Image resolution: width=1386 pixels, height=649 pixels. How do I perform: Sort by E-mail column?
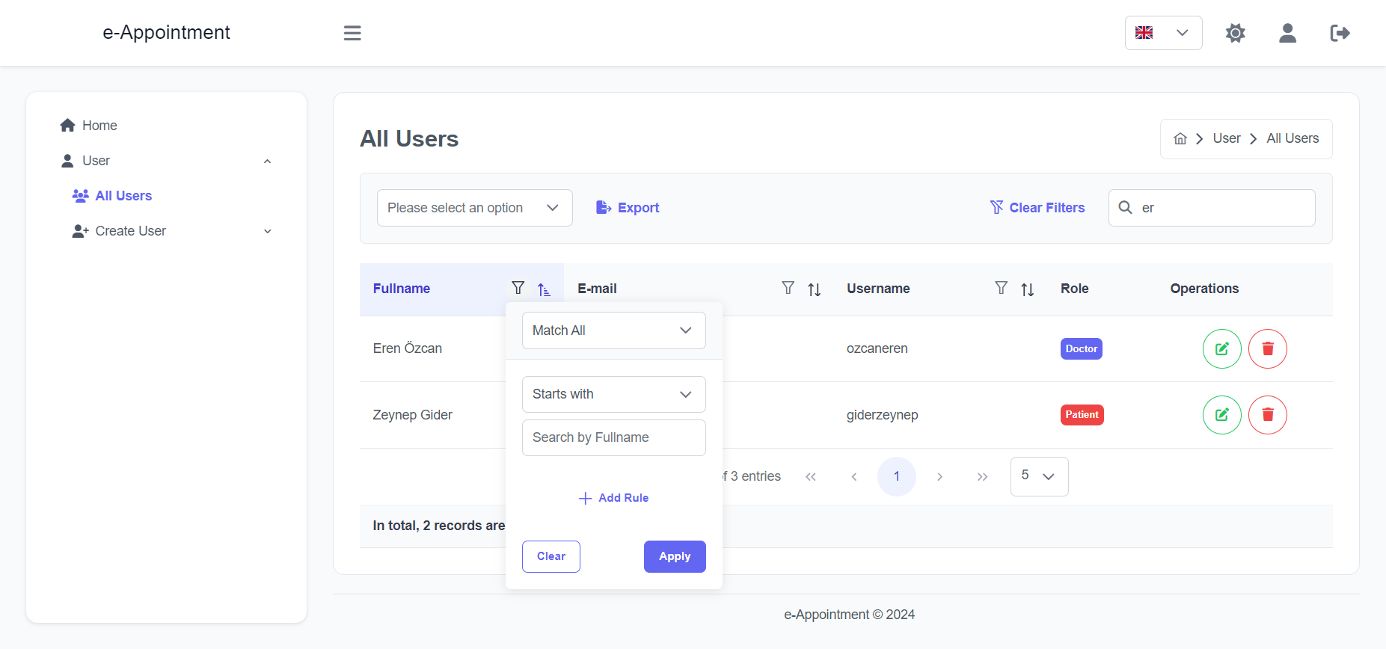[x=815, y=289]
